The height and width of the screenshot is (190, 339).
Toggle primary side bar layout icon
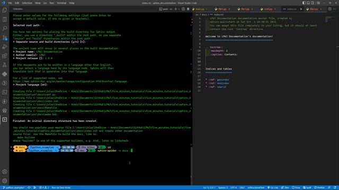(304, 3)
